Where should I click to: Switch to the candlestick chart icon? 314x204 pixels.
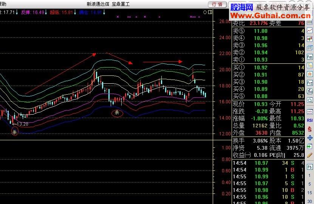tap(309, 39)
